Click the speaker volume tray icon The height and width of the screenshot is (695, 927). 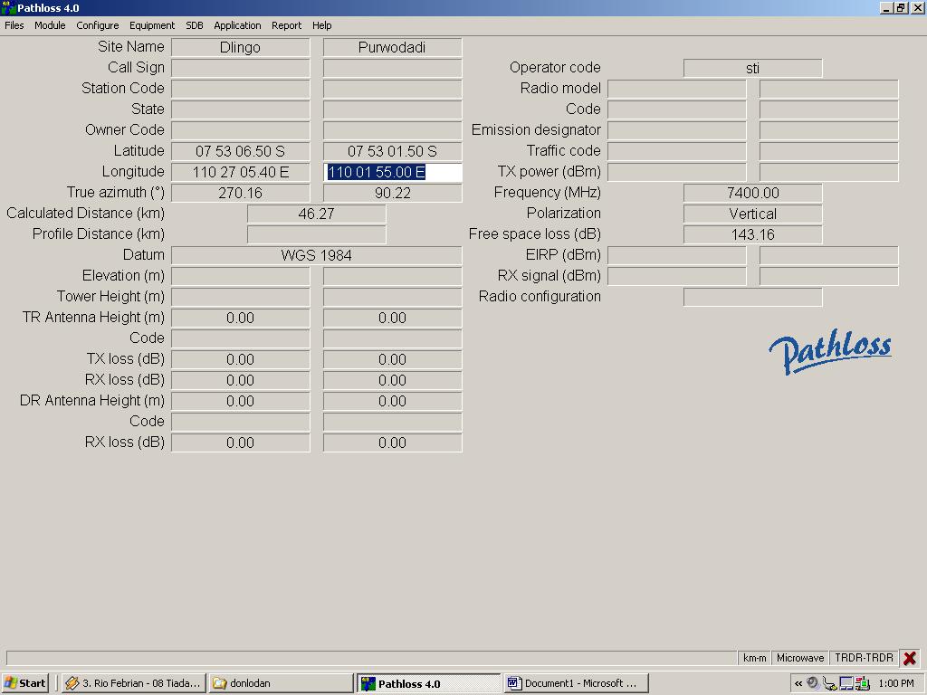coord(813,683)
